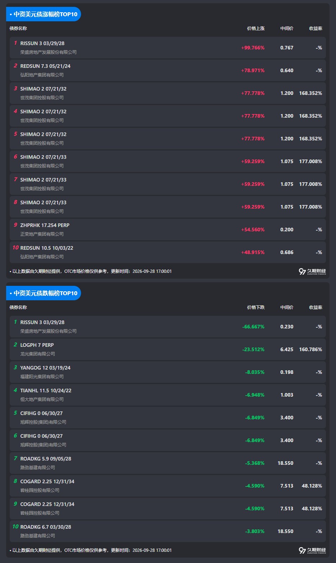
Task: Click 恒大地产集团有限公司 issuer name
Action: pyautogui.click(x=42, y=399)
